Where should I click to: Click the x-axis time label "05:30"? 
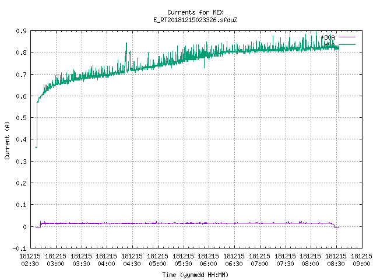tap(183, 264)
